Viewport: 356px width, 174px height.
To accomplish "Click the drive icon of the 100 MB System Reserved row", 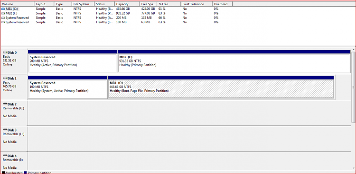I will pyautogui.click(x=3, y=22).
